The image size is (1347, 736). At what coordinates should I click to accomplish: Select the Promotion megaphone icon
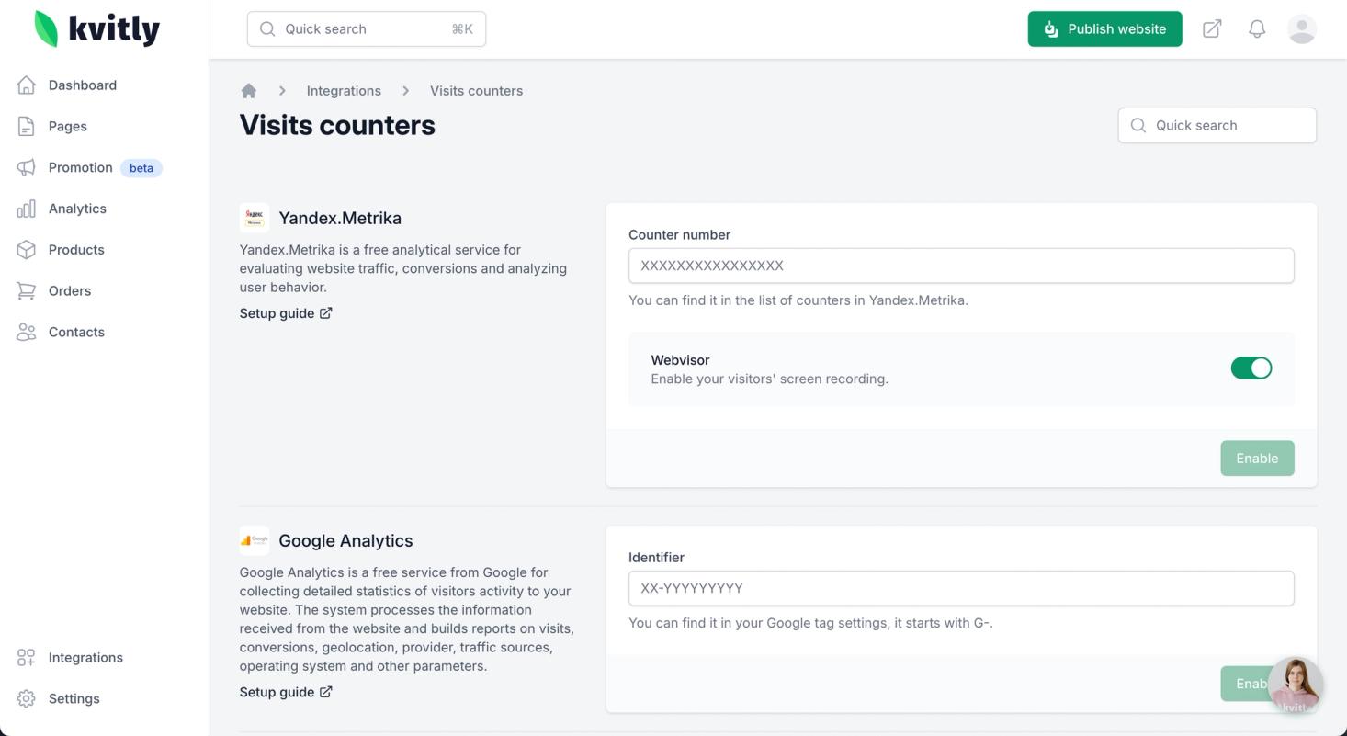[27, 167]
